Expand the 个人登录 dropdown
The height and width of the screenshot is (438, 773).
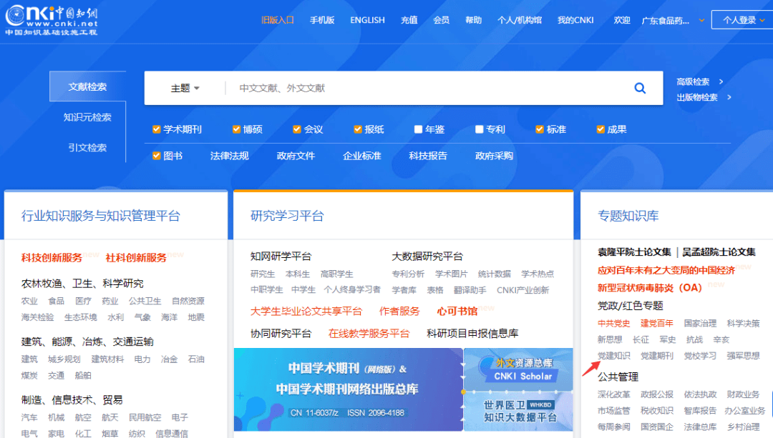tap(743, 20)
